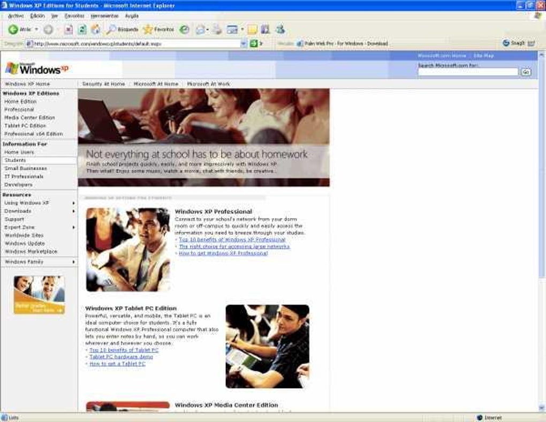Image resolution: width=546 pixels, height=422 pixels.
Task: Click the Mail envelope icon
Action: 200,30
